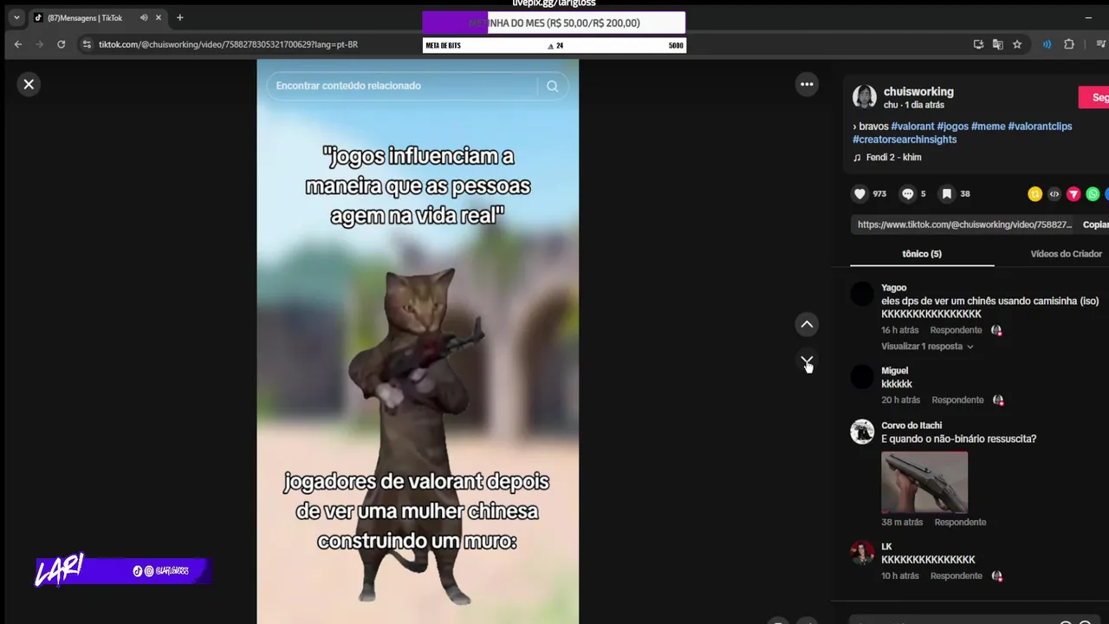The image size is (1109, 624).
Task: Open the translate page icon
Action: click(998, 44)
